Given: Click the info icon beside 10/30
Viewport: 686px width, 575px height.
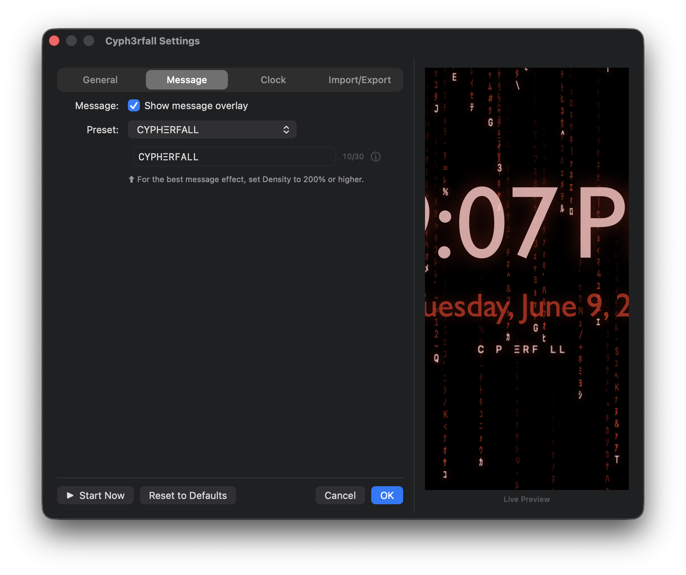Looking at the screenshot, I should coord(376,157).
